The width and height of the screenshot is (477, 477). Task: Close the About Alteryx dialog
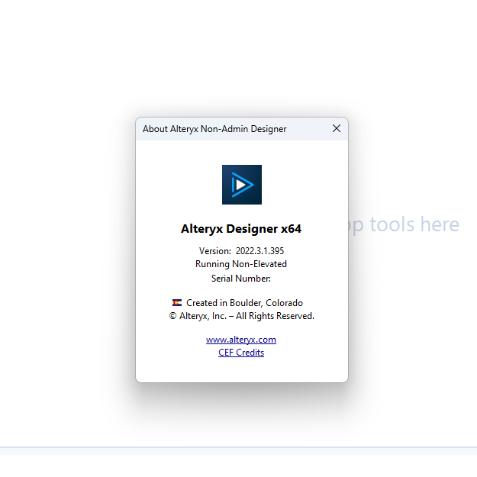click(336, 129)
